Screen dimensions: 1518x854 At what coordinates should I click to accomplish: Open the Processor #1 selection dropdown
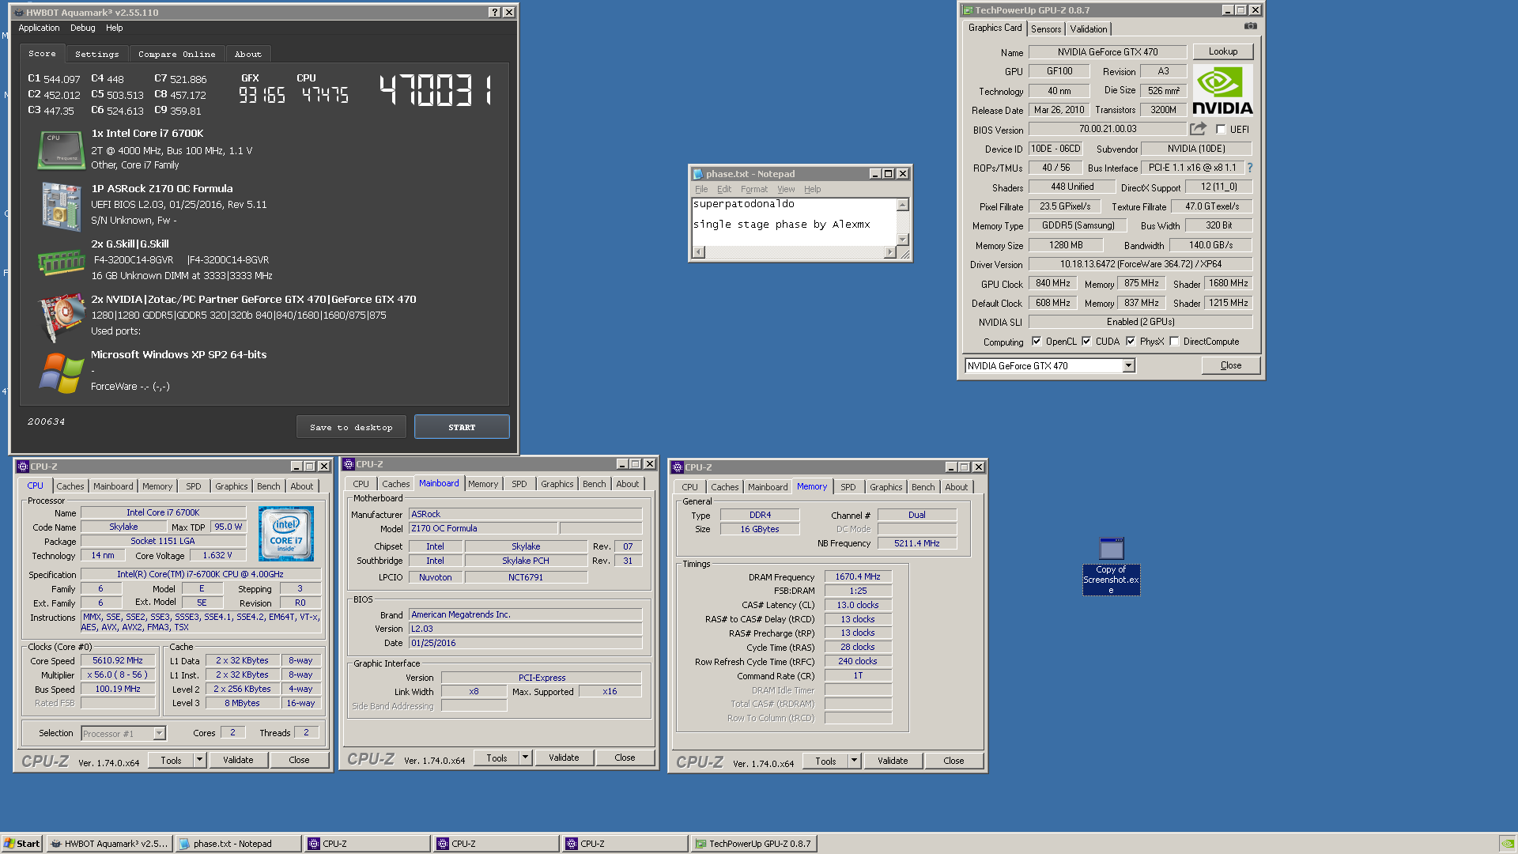[x=159, y=734]
